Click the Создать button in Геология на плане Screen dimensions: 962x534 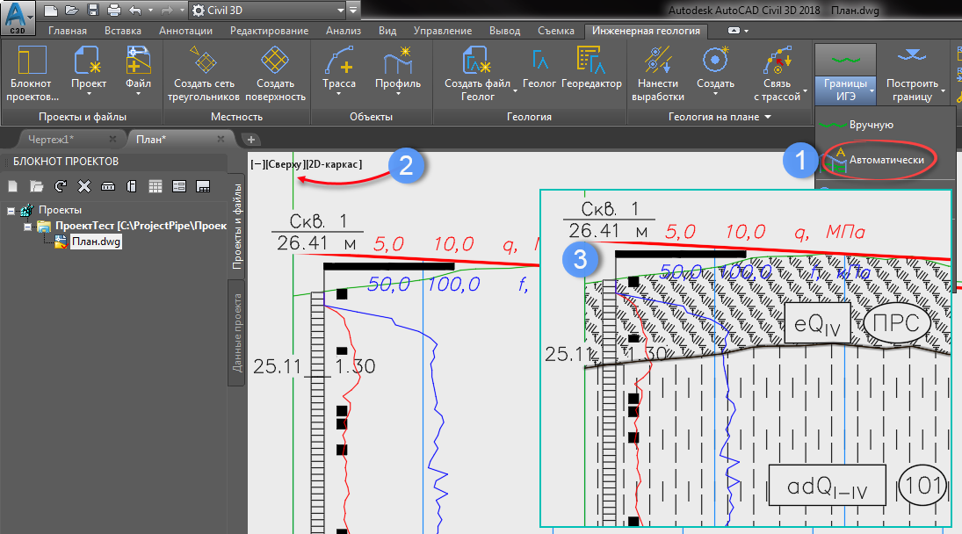tap(715, 72)
